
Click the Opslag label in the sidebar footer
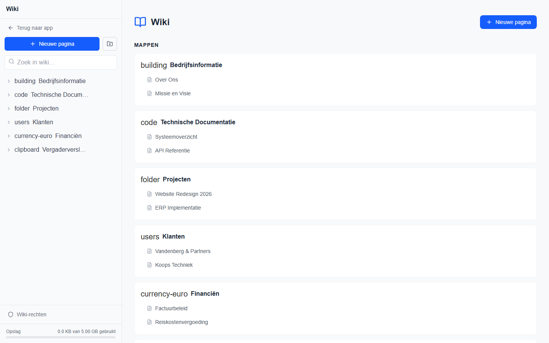coord(13,332)
